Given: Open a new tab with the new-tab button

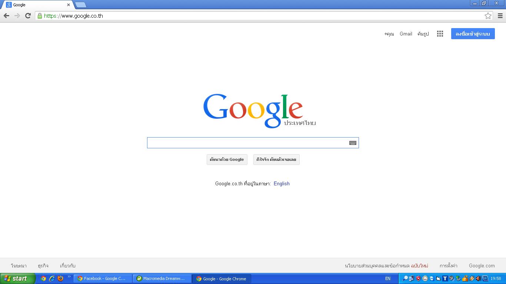Looking at the screenshot, I should click(x=81, y=5).
